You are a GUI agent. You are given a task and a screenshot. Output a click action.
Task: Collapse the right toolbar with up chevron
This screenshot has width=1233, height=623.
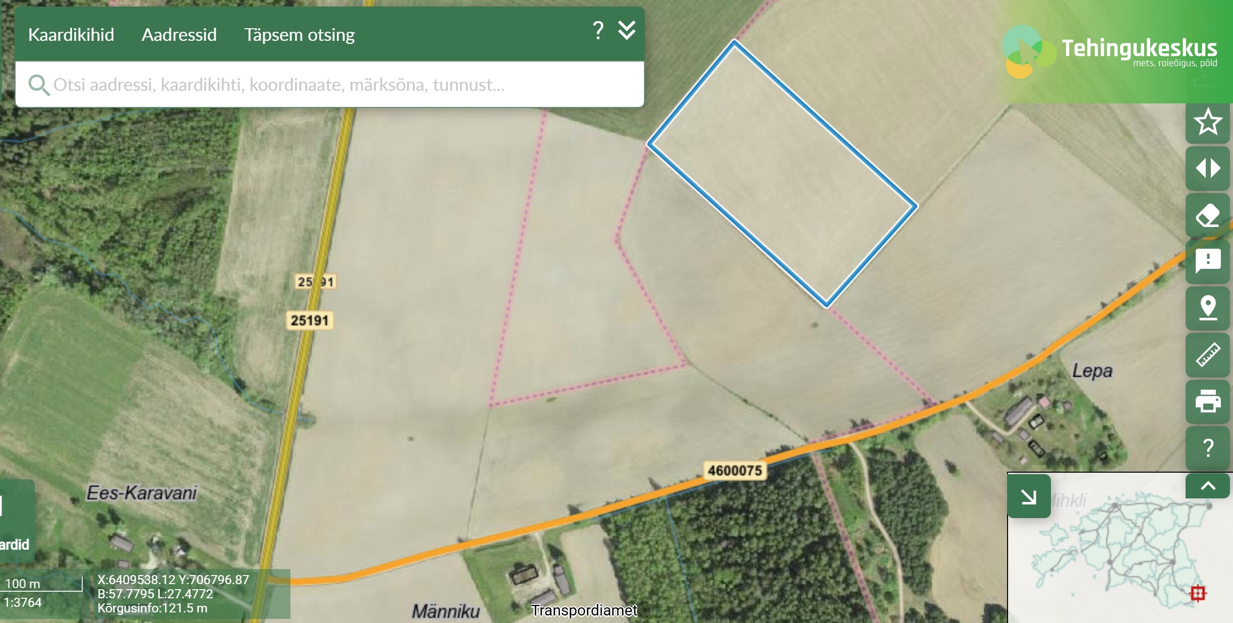(1208, 486)
